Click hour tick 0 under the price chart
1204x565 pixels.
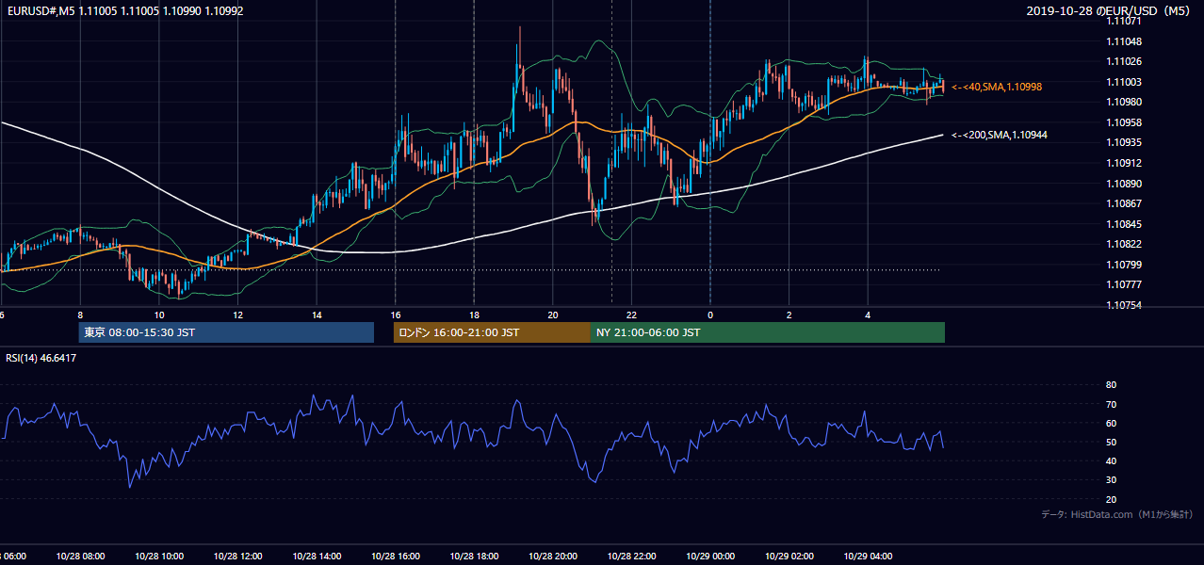(710, 315)
